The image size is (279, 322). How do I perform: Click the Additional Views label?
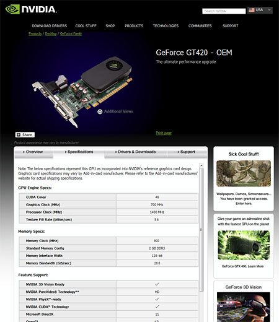118,111
